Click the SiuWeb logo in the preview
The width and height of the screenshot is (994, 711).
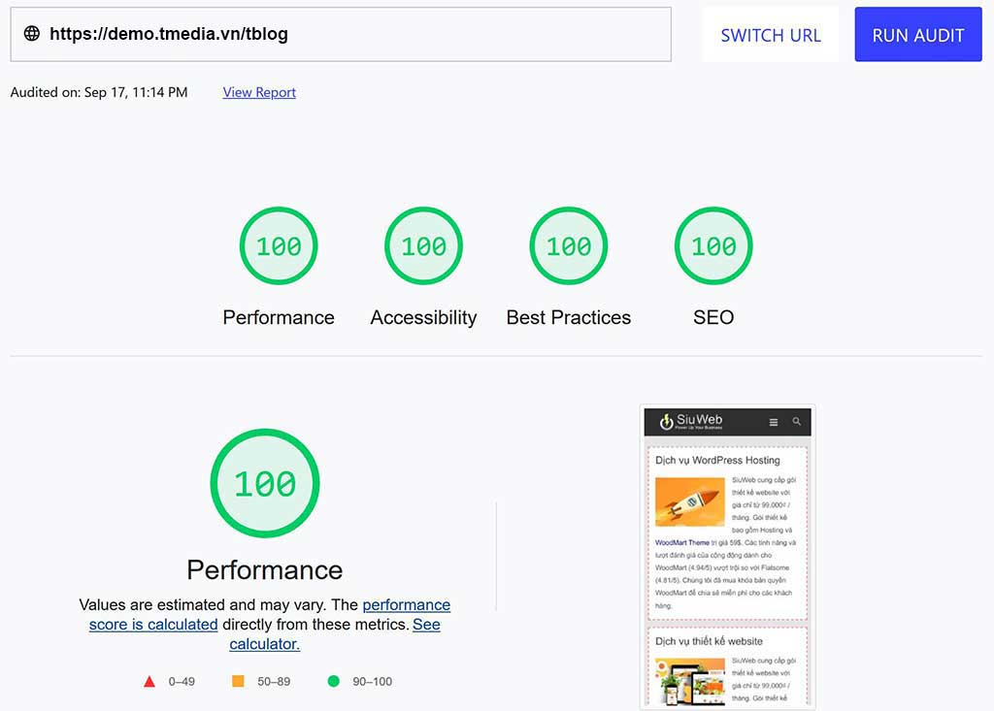(x=690, y=421)
